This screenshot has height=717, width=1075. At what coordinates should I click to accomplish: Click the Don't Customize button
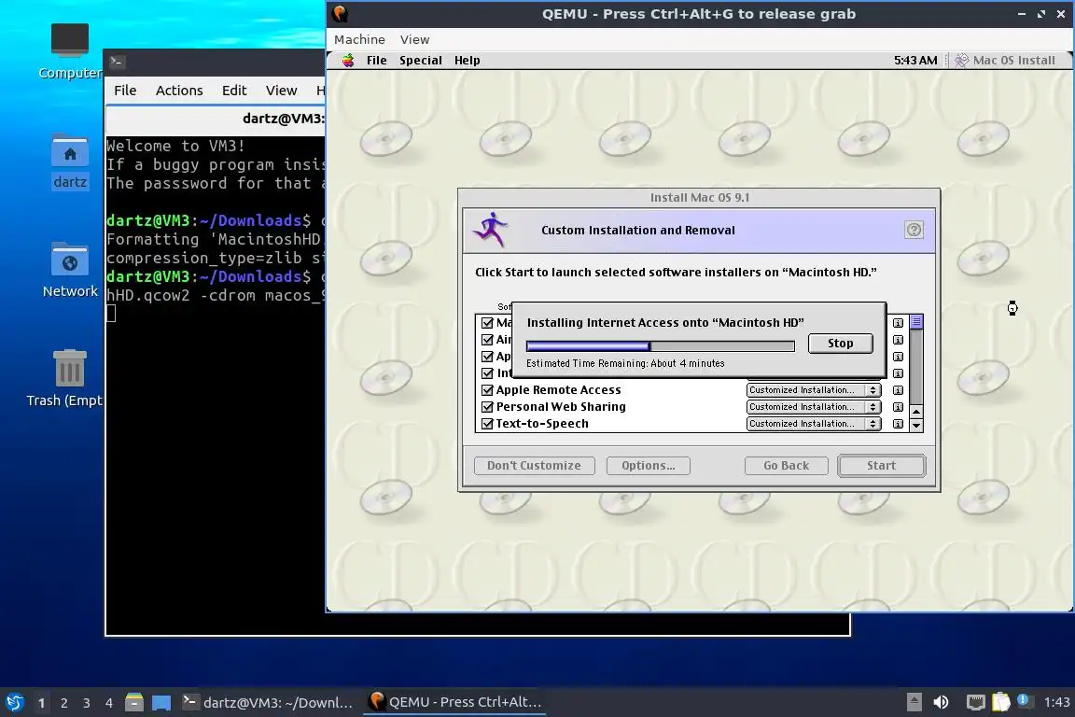(534, 465)
